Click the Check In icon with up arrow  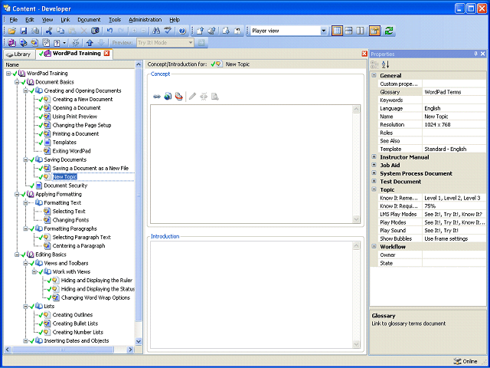[x=201, y=31]
